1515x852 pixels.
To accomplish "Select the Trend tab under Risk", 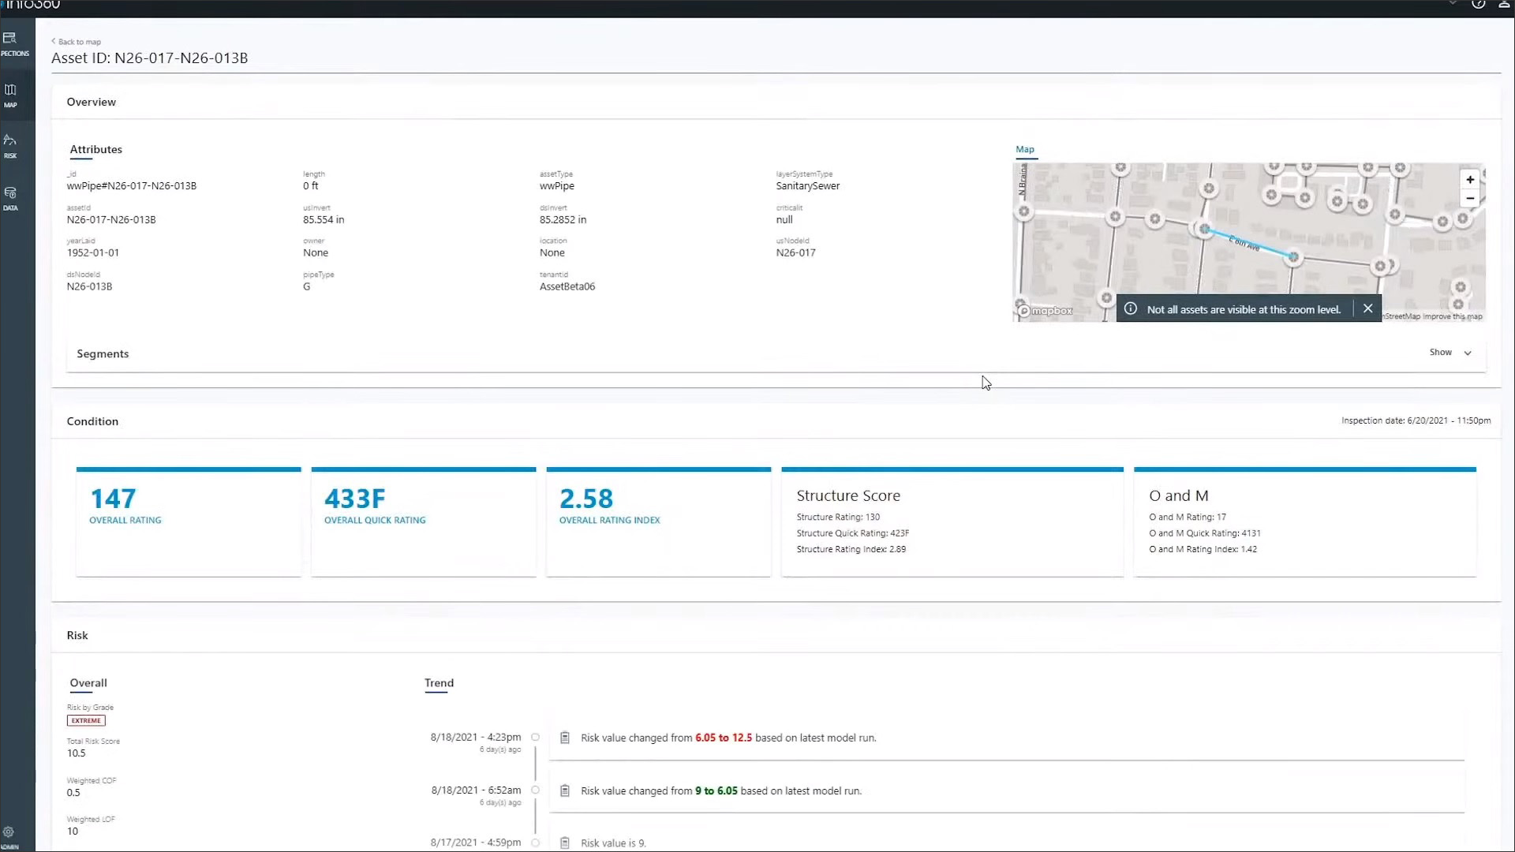I will click(439, 683).
